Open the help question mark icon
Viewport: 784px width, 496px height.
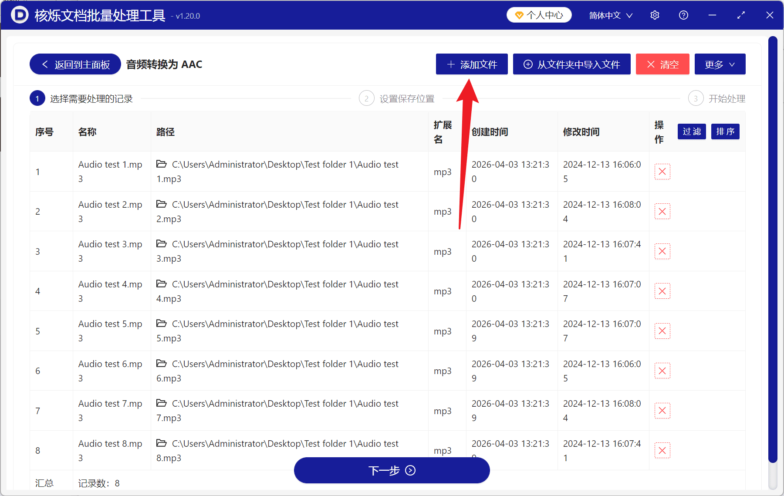[683, 15]
